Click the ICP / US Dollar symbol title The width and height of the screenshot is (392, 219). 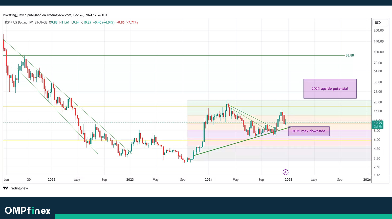coord(16,22)
